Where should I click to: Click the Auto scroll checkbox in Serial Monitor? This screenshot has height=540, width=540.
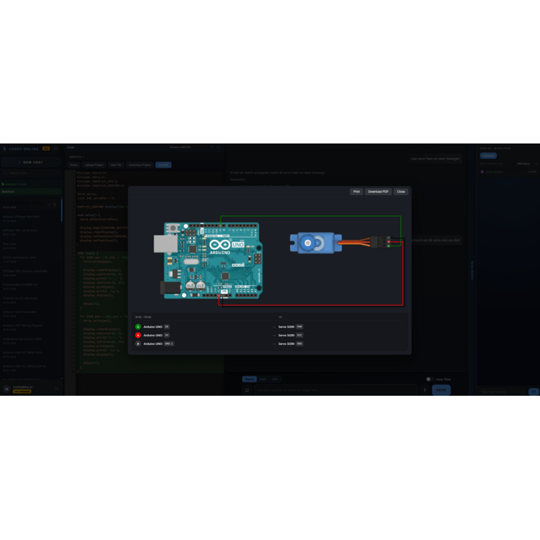pos(483,172)
